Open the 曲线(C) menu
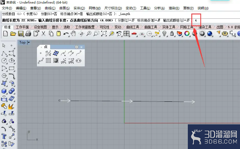This screenshot has width=240, height=149. pos(50,8)
